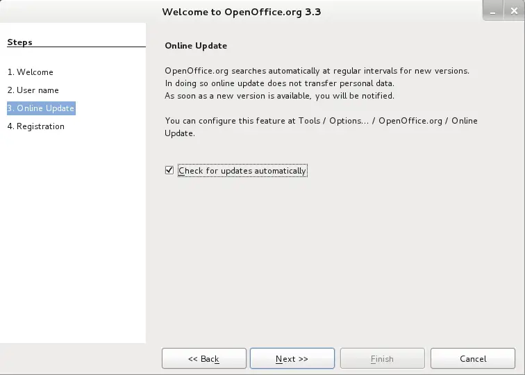Click the 'you will be notified' sentence
The height and width of the screenshot is (375, 525).
point(280,96)
